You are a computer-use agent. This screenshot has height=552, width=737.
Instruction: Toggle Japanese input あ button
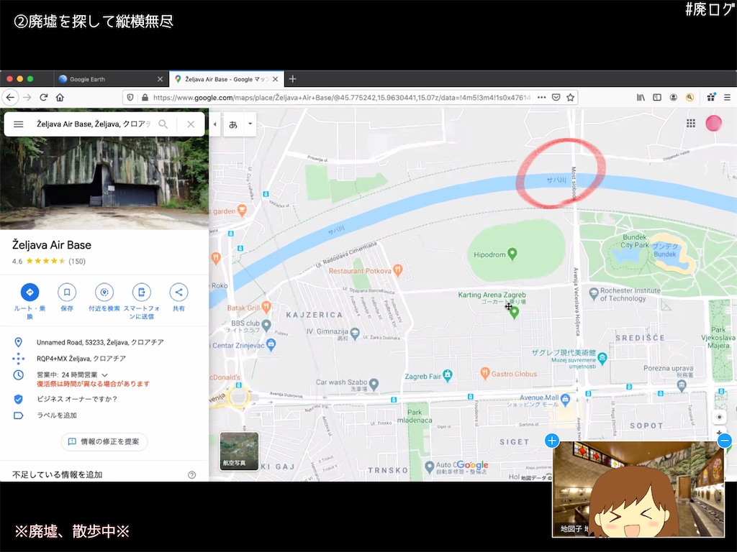[x=233, y=124]
